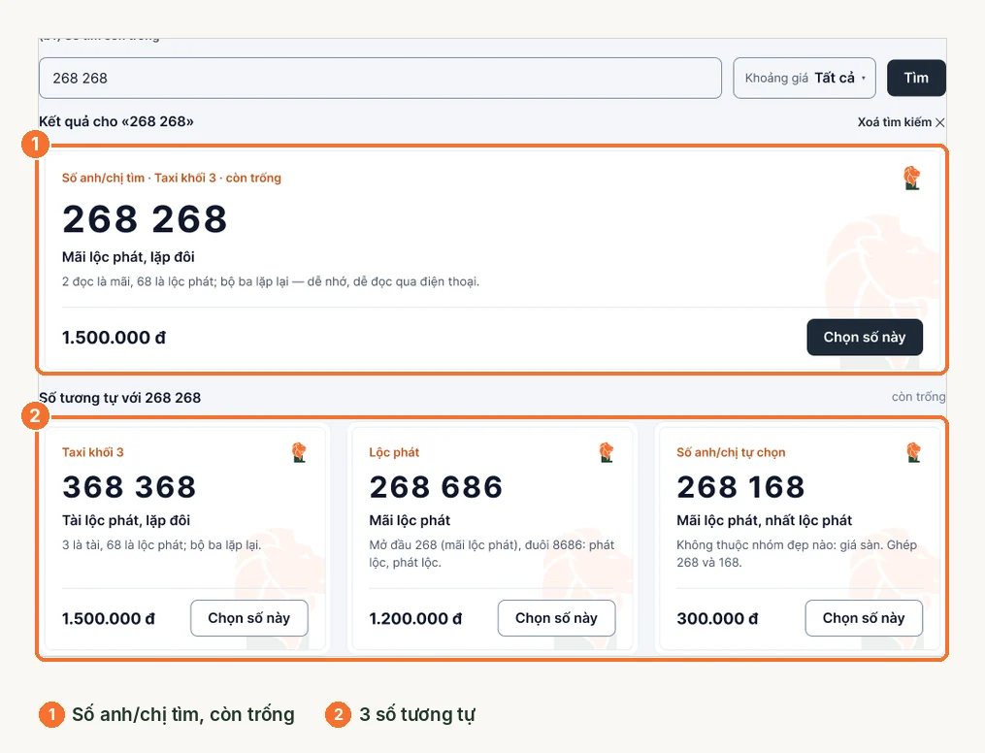Click the Lộc phát category label
The image size is (985, 753).
point(394,452)
